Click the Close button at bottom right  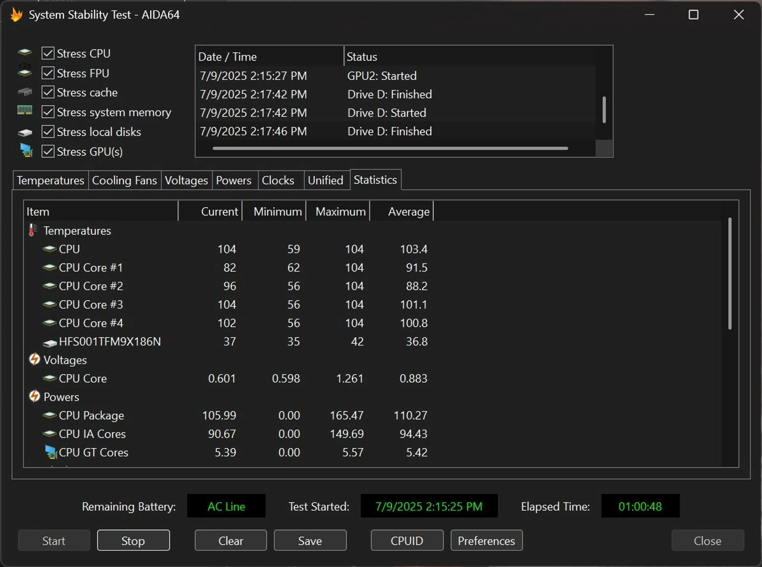coord(708,540)
